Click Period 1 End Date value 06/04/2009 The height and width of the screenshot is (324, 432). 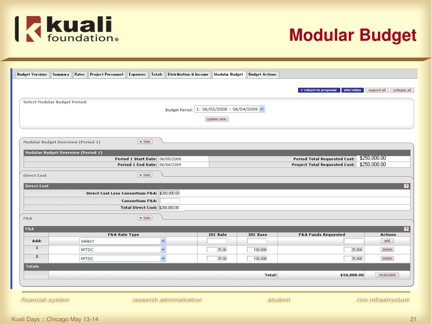coord(170,165)
